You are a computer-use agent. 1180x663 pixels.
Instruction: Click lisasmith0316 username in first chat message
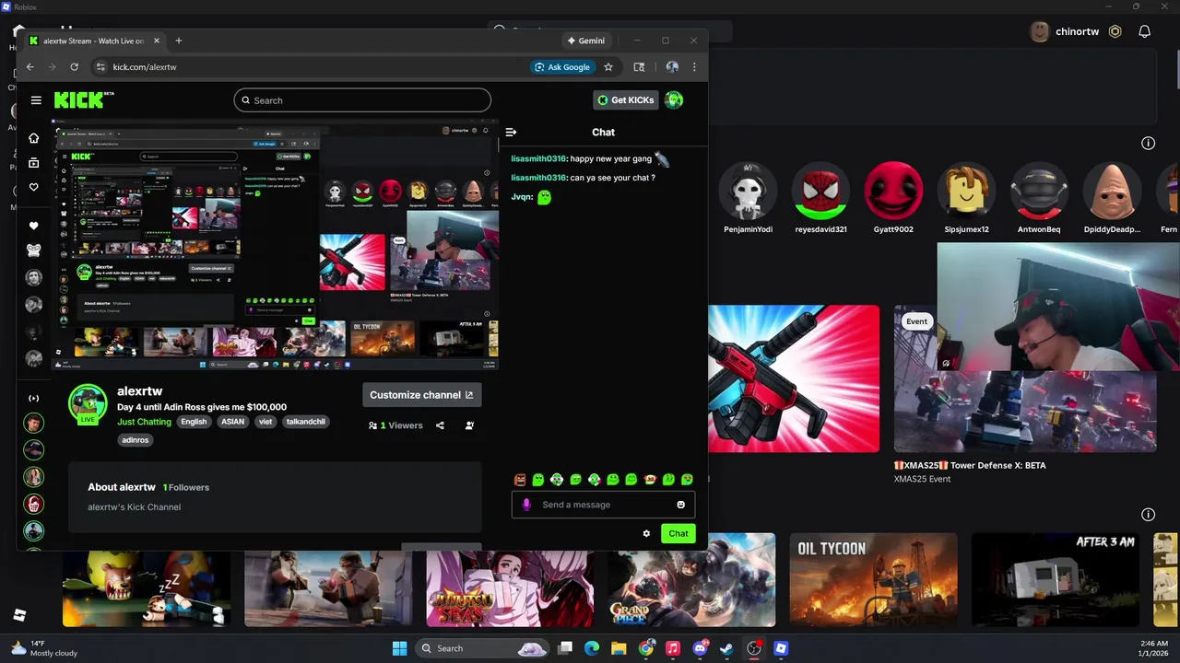pos(538,159)
